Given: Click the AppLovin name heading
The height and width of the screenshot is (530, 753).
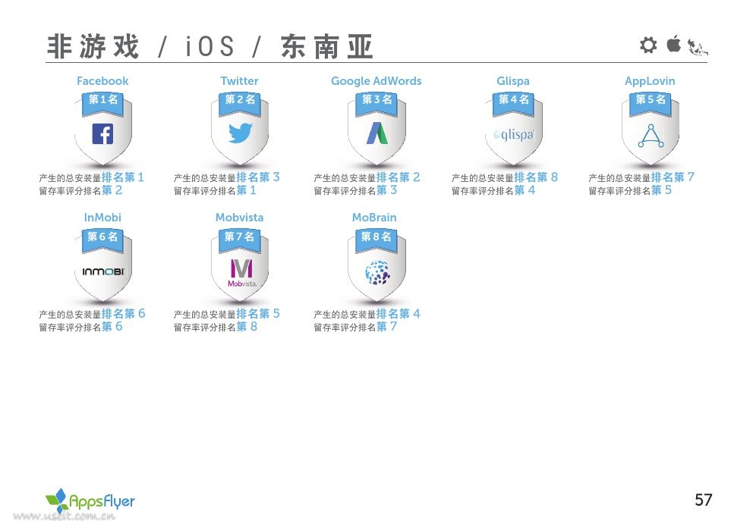Looking at the screenshot, I should (650, 81).
